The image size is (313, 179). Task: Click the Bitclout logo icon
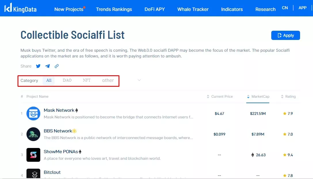coord(33,174)
